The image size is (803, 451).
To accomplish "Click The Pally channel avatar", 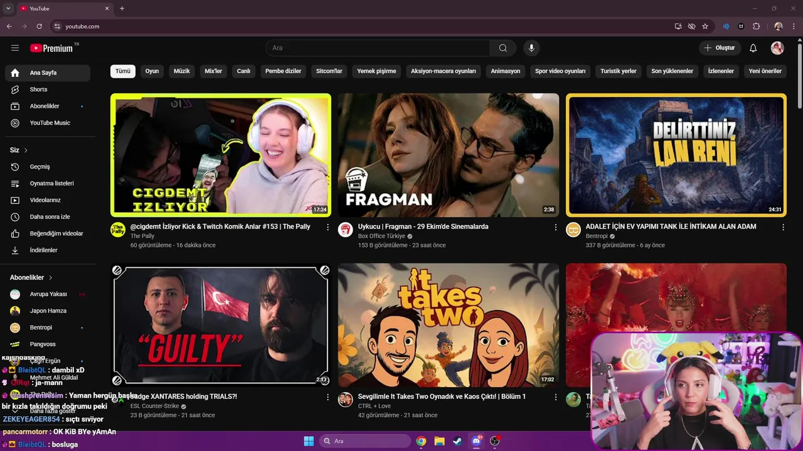I will click(118, 229).
